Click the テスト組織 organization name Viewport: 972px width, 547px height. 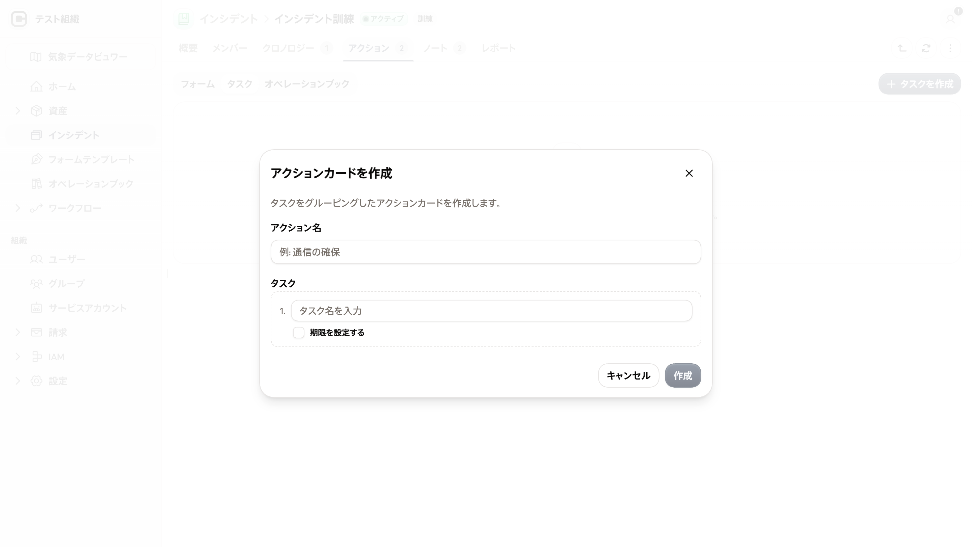pyautogui.click(x=57, y=19)
